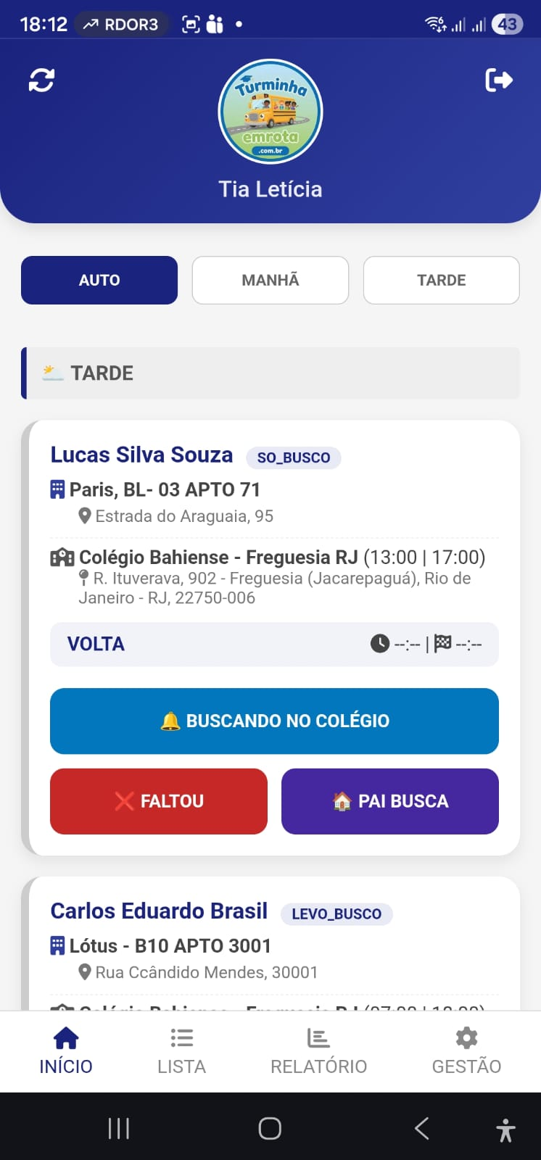Tap the SO_BUSCO badge beside Lucas

click(x=294, y=457)
